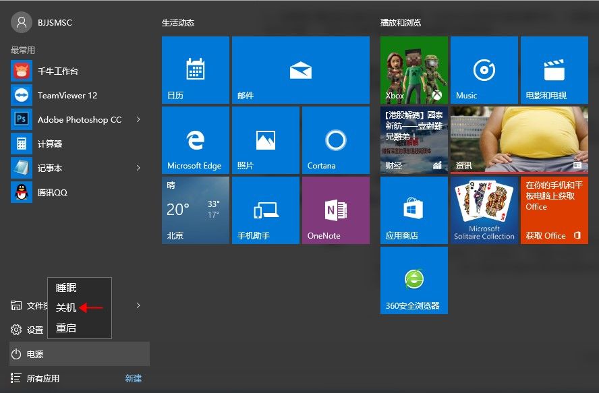Open the 北京 weather tile
The width and height of the screenshot is (599, 393).
click(x=196, y=210)
